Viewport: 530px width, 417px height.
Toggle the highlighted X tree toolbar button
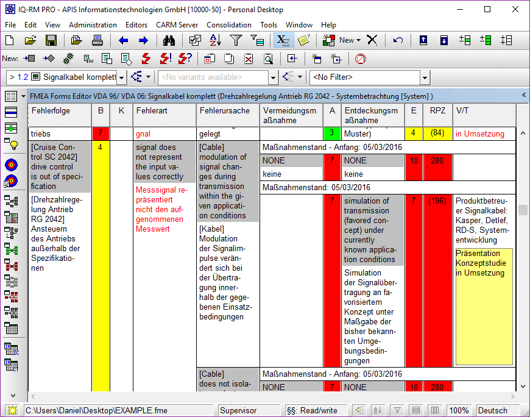pyautogui.click(x=283, y=41)
